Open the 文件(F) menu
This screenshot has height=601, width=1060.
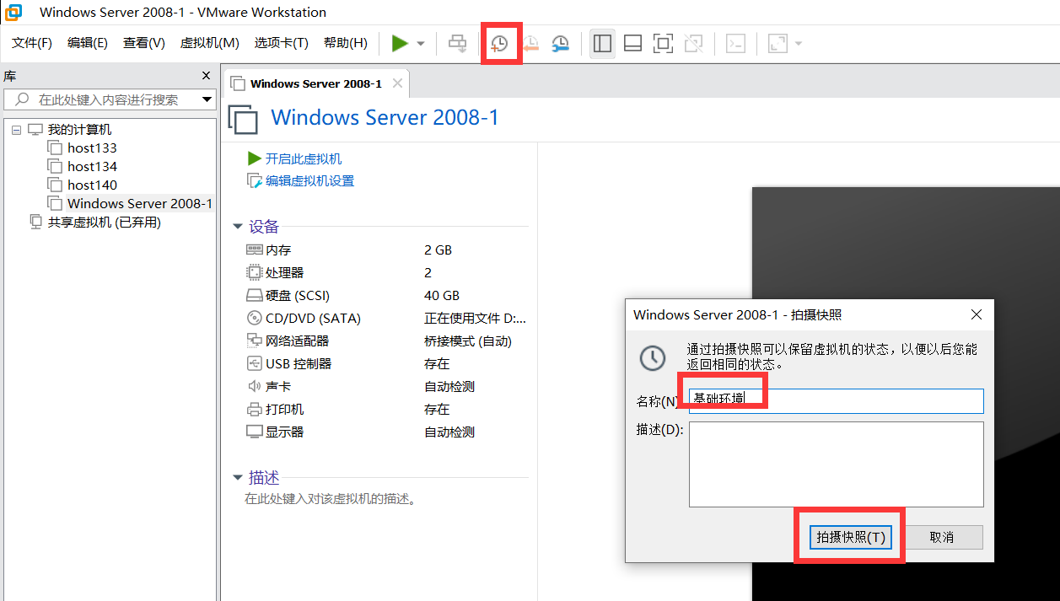point(32,43)
